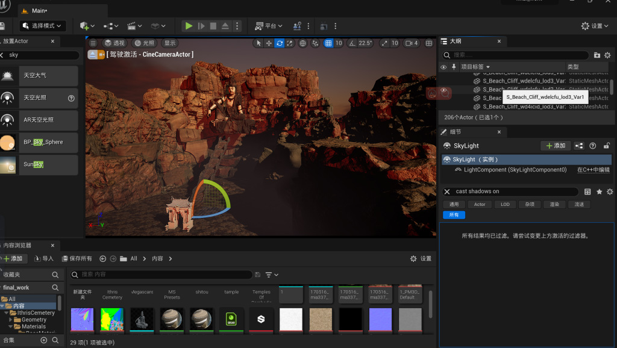Add 天空大气 sky atmosphere from Place Actors
Screen dimensions: 617x348
coord(39,75)
